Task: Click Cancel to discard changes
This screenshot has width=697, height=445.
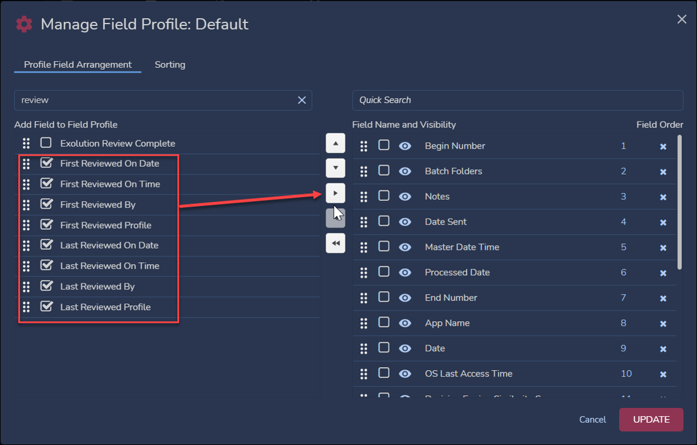Action: (x=592, y=420)
